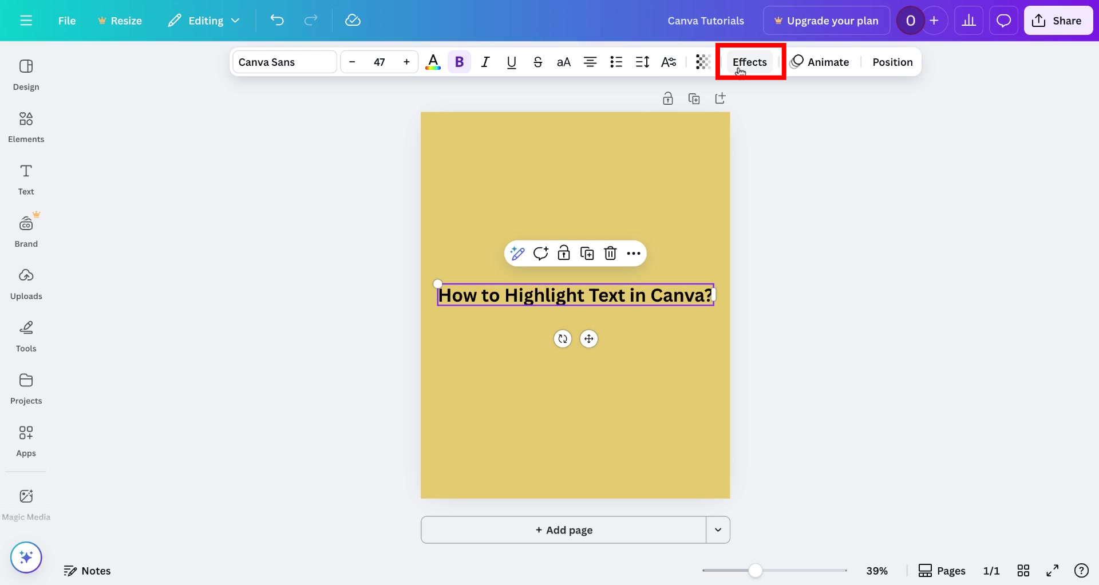Undo the last action
Screen dimensions: 1099x585
click(x=278, y=20)
